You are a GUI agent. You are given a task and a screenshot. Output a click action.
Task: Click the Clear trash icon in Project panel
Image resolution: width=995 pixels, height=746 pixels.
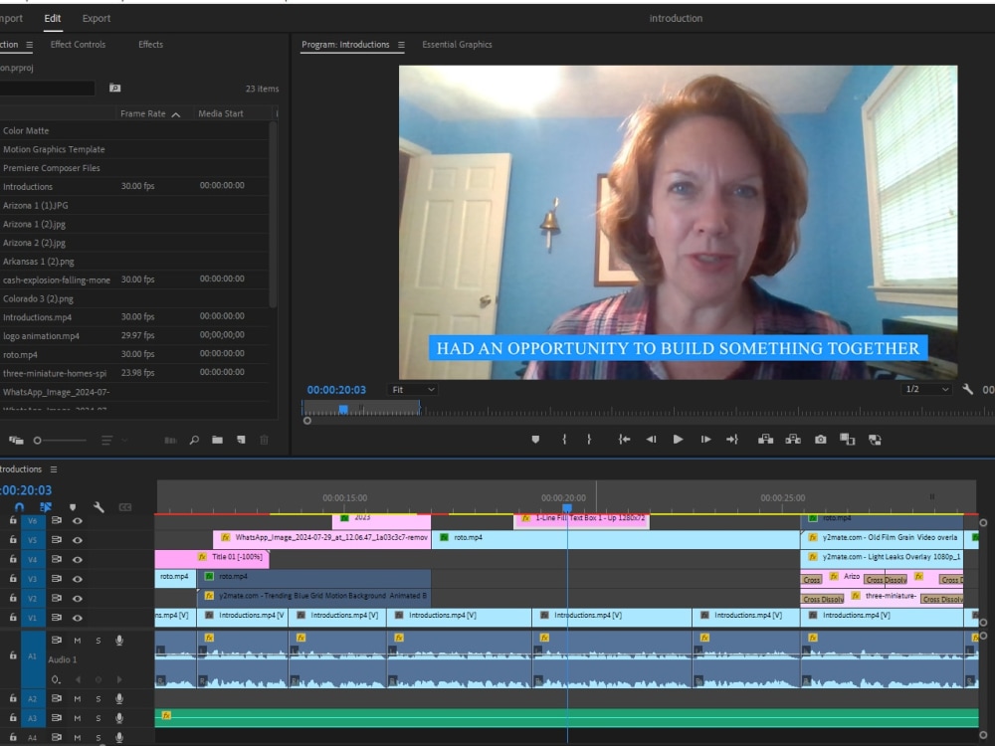(264, 440)
